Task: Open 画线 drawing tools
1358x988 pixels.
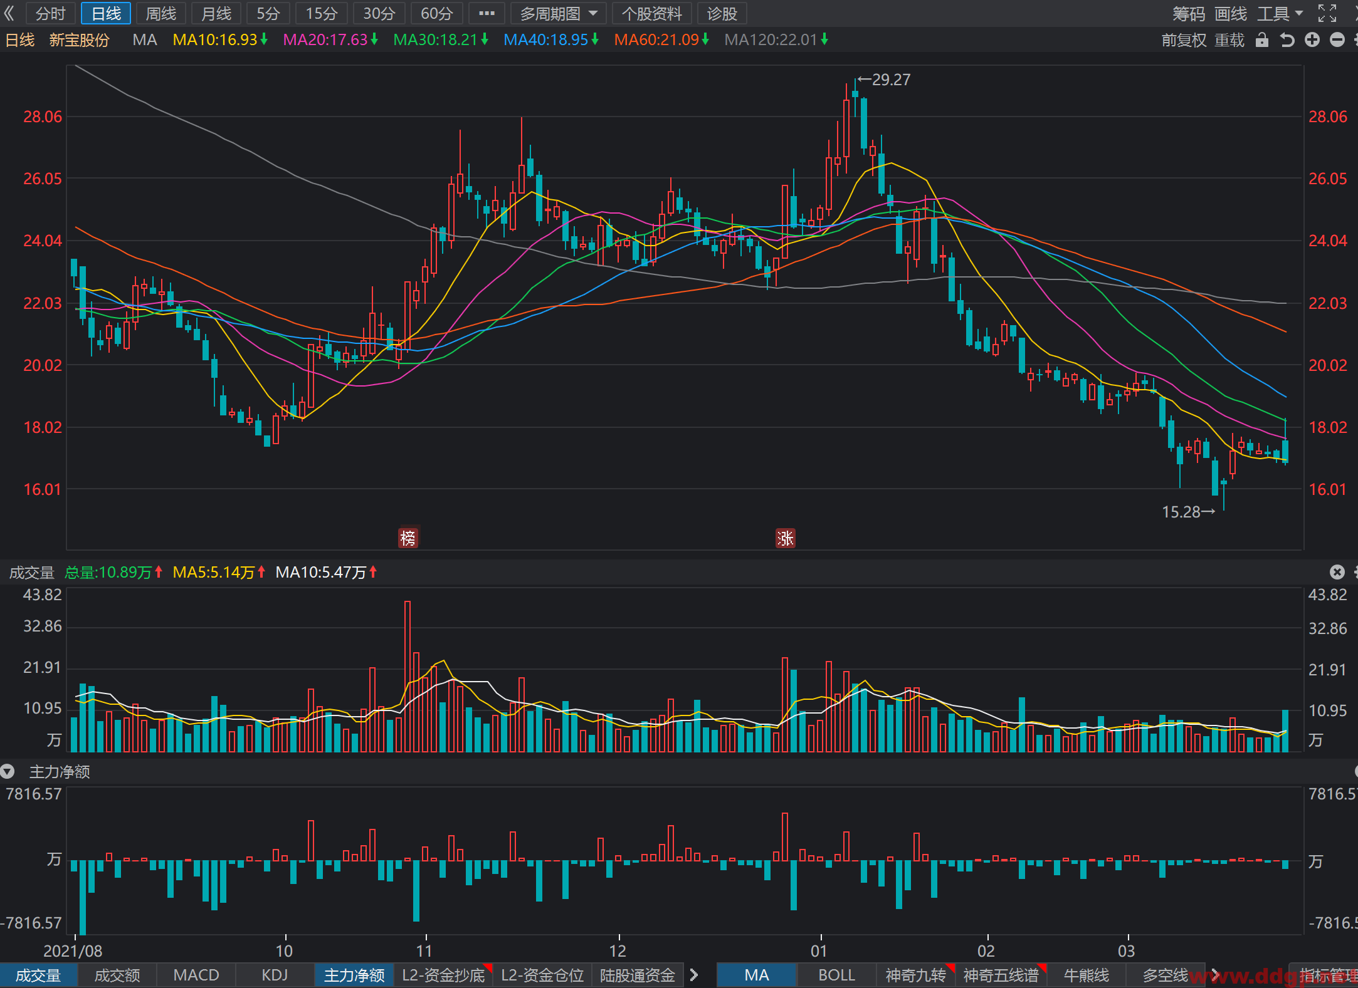Action: tap(1230, 13)
